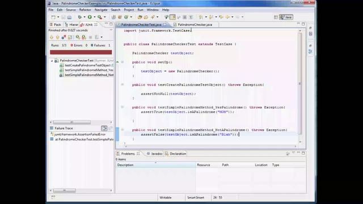Click the Back navigation arrow icon

coord(227,17)
